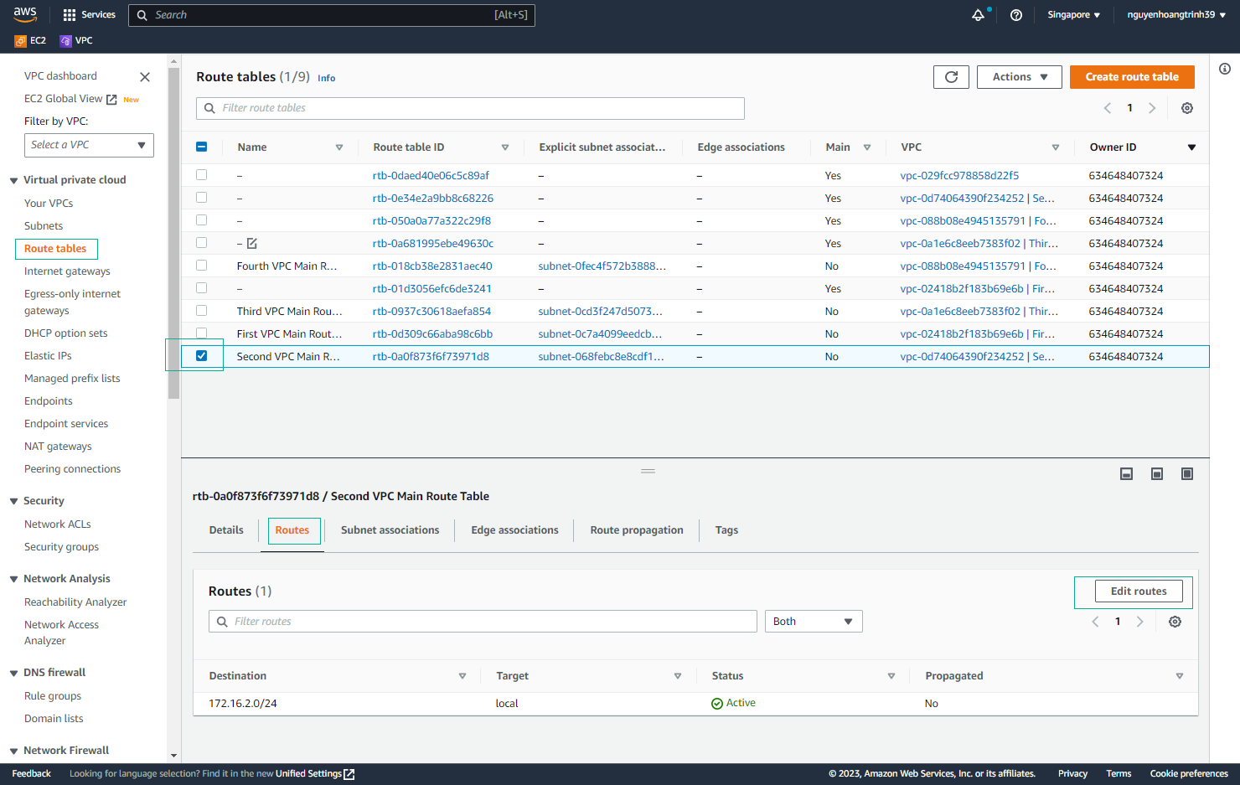The height and width of the screenshot is (785, 1240).
Task: Switch to the Route propagation tab
Action: (x=637, y=530)
